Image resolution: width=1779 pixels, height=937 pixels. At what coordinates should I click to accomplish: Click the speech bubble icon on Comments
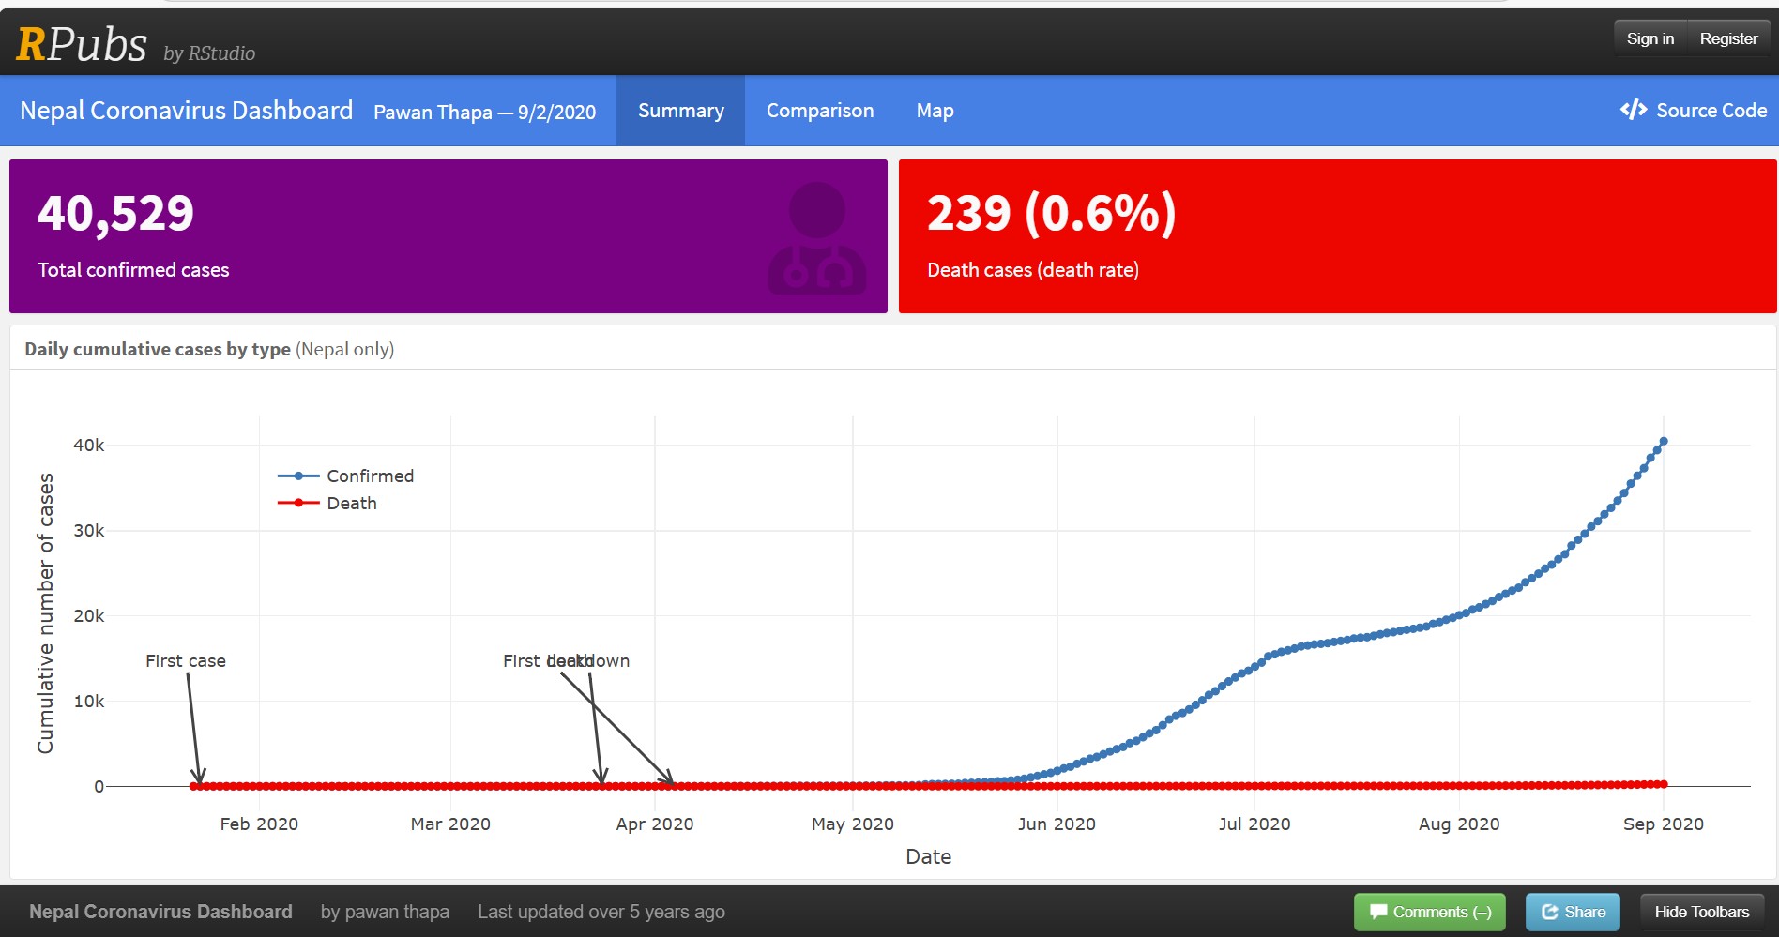pos(1378,912)
